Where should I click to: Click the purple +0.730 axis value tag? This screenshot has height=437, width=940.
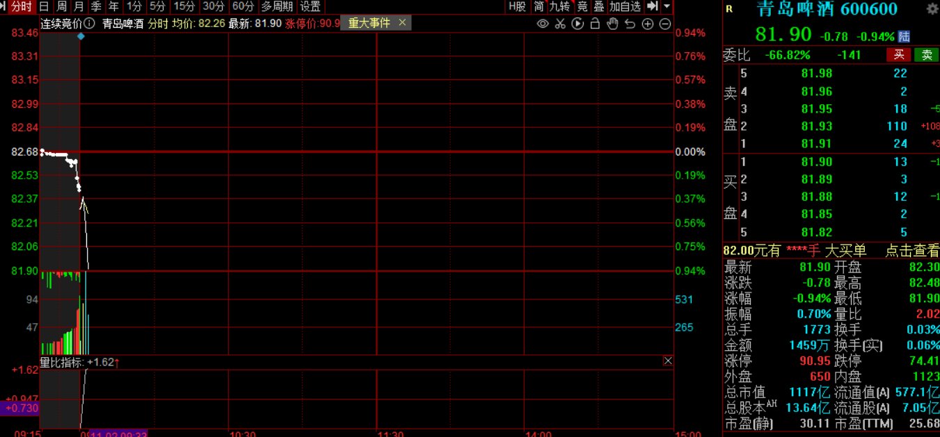point(19,409)
